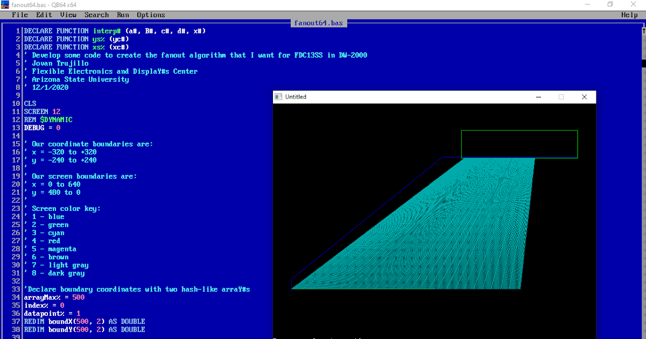Select the fanout64.bas editor tab
The width and height of the screenshot is (646, 339).
pos(319,23)
